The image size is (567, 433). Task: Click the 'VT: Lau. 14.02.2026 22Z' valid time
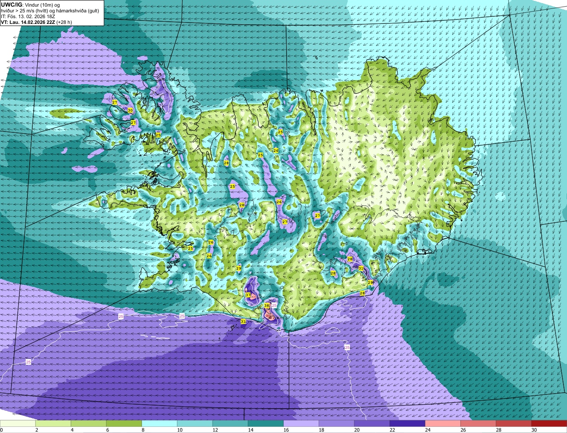[28, 22]
